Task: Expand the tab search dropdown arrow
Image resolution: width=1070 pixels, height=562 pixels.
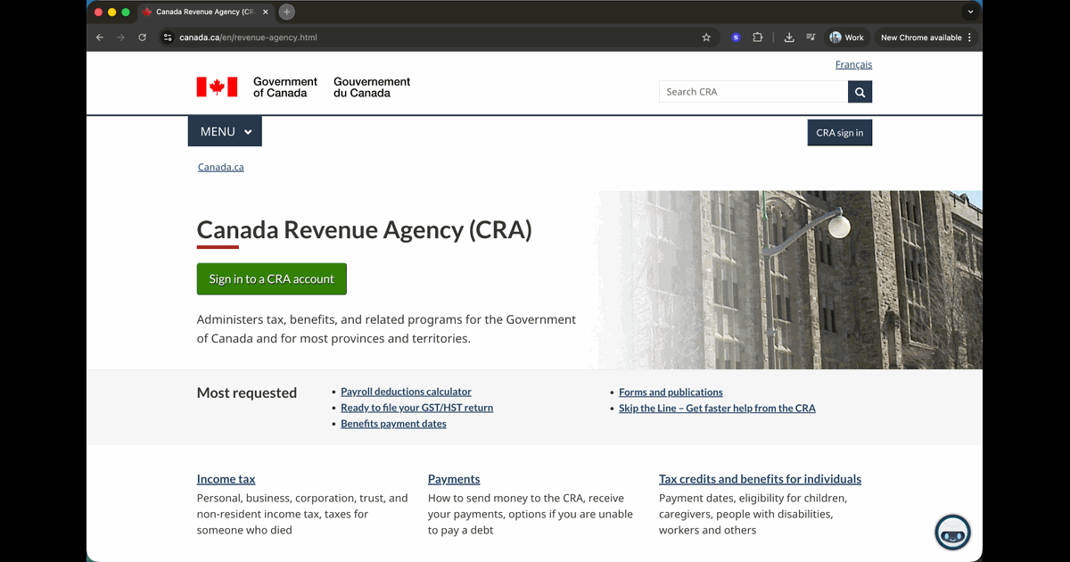Action: [970, 12]
